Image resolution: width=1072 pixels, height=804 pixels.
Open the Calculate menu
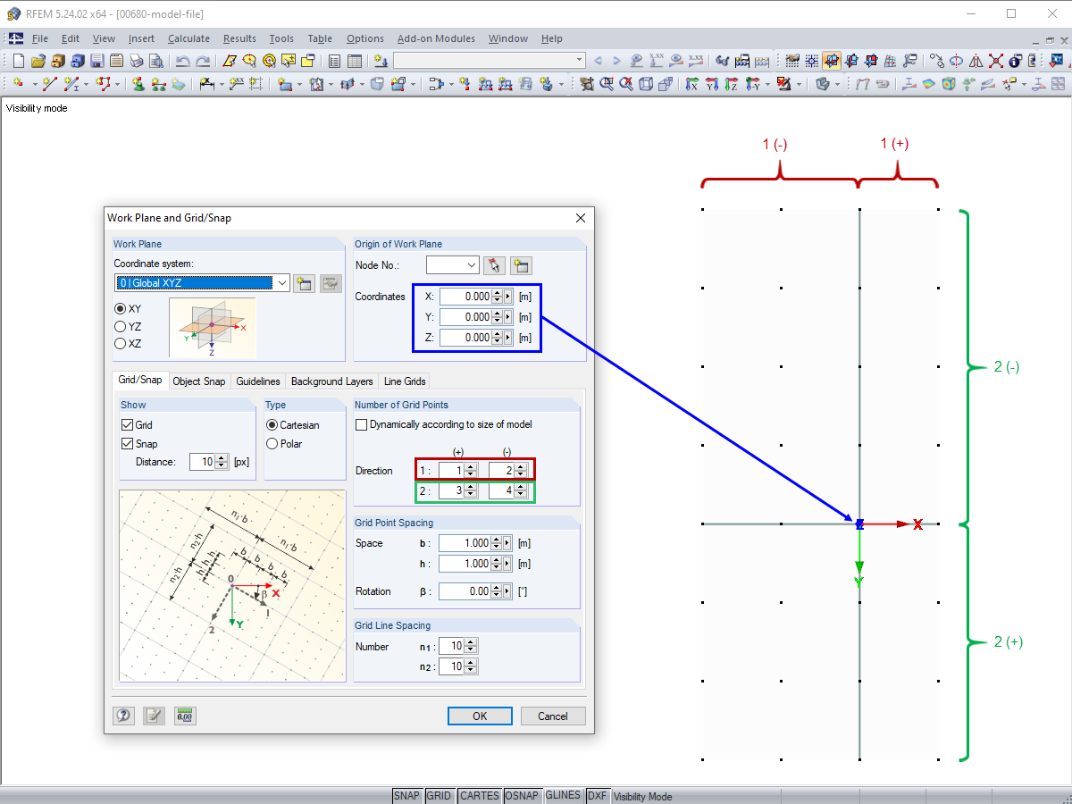[188, 38]
